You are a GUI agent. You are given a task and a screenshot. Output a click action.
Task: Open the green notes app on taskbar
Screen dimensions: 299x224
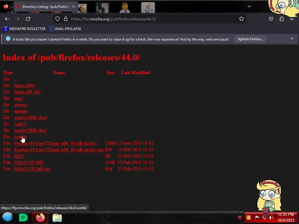tap(23, 218)
